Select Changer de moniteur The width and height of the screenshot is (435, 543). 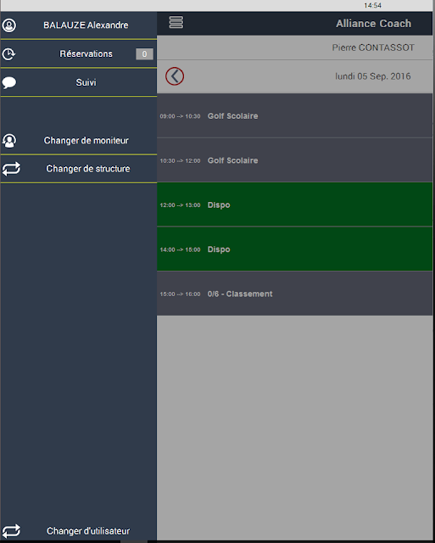point(79,141)
